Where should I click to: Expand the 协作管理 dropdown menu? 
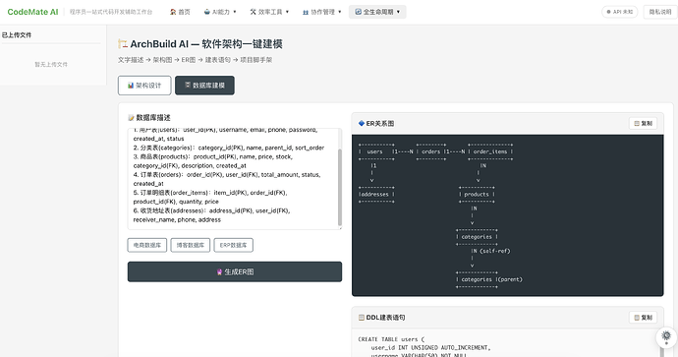[322, 12]
